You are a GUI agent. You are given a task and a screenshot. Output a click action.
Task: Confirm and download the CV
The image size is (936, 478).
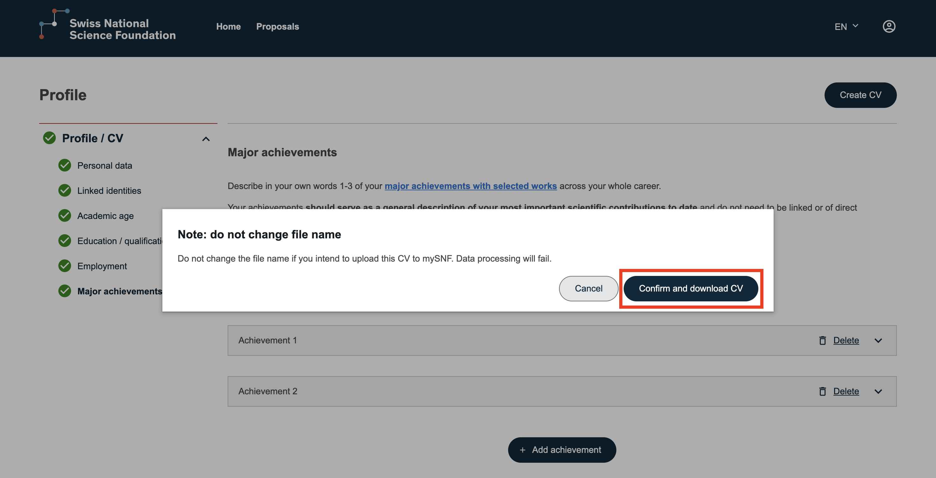coord(690,288)
